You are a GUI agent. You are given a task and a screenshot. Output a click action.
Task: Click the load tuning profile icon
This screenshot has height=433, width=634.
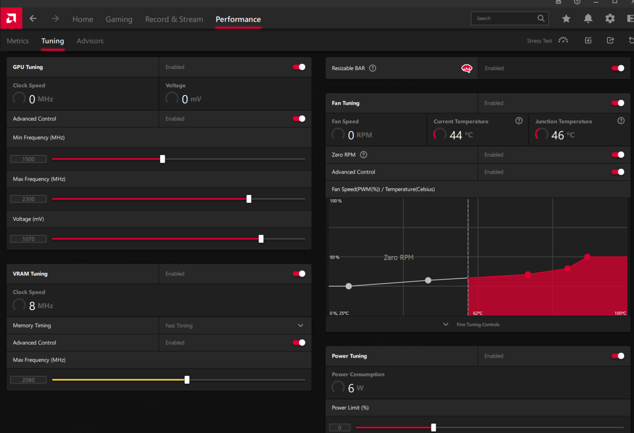point(588,40)
